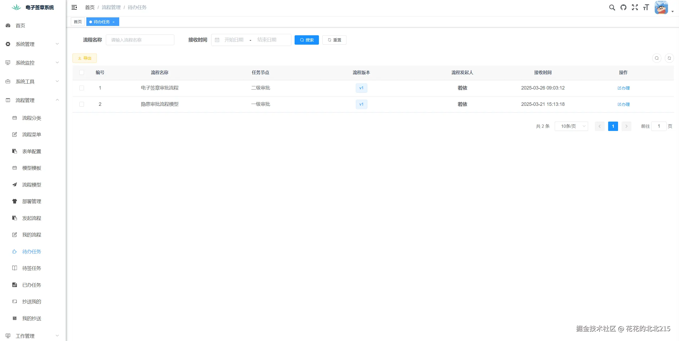Hide search bar using round magnifier icon

(x=657, y=58)
